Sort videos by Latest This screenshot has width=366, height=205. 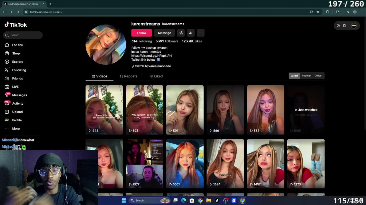coord(294,76)
